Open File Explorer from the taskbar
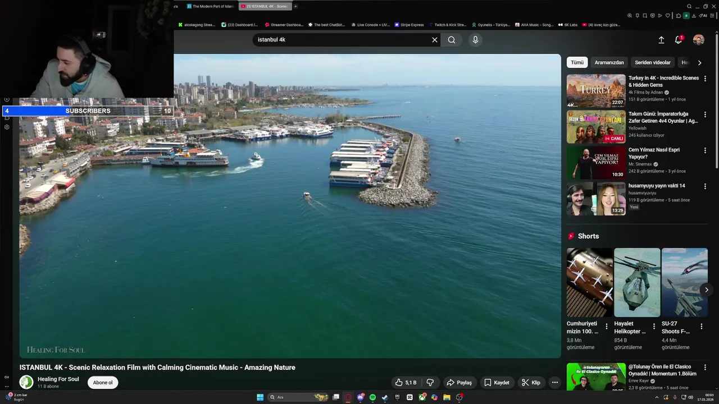Screen dimensions: 719x404 coord(447,397)
